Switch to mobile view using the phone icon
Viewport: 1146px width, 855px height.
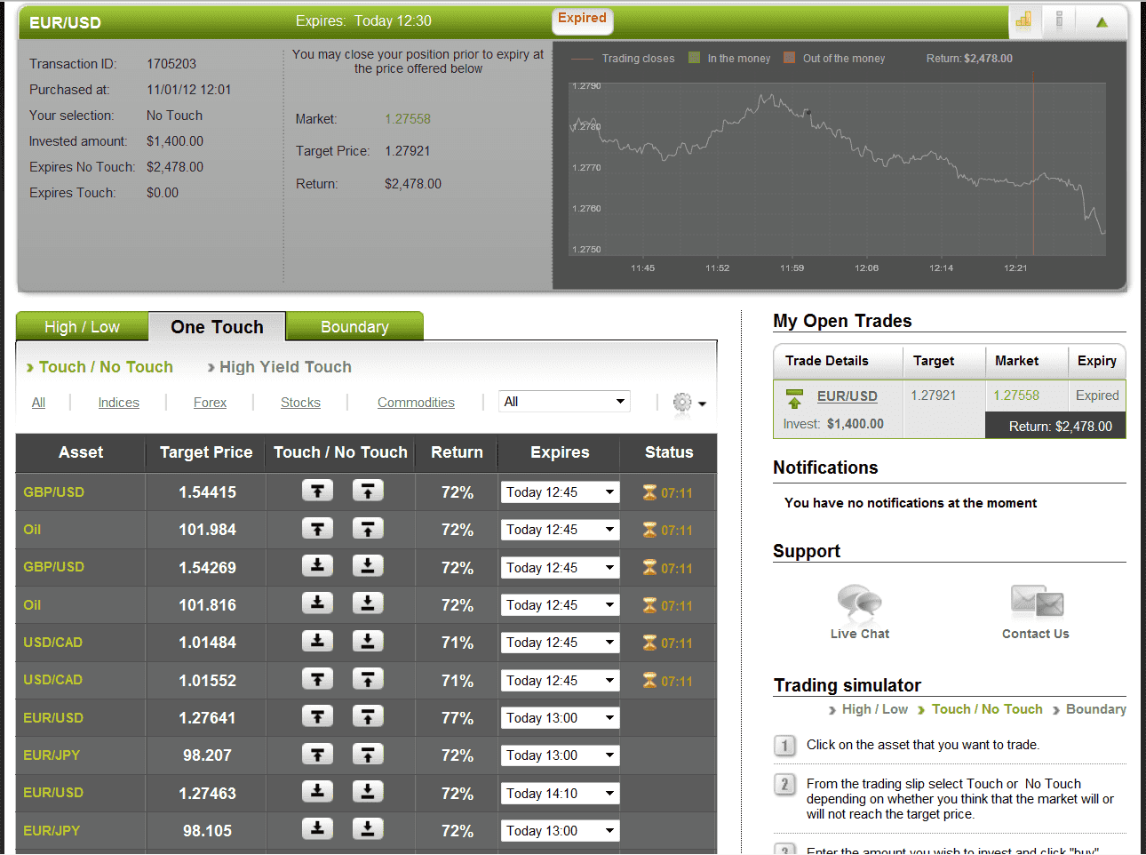click(1059, 20)
